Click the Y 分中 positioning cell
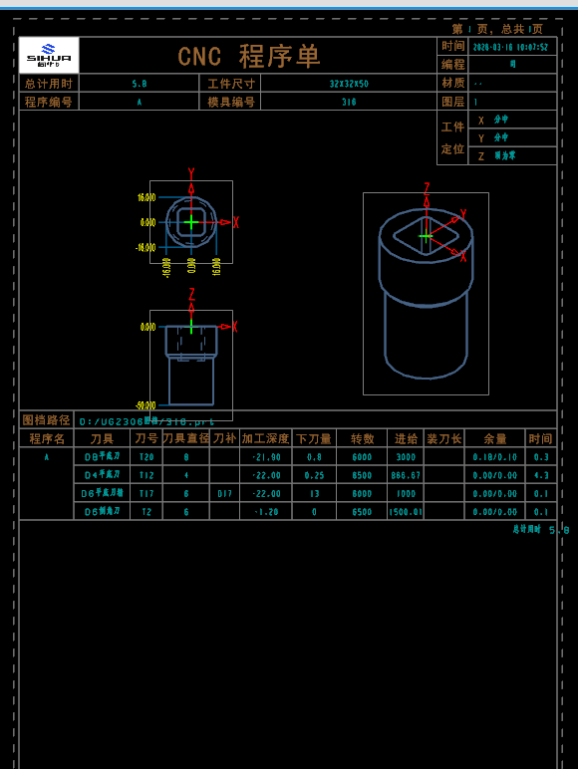The width and height of the screenshot is (578, 769). pos(512,137)
